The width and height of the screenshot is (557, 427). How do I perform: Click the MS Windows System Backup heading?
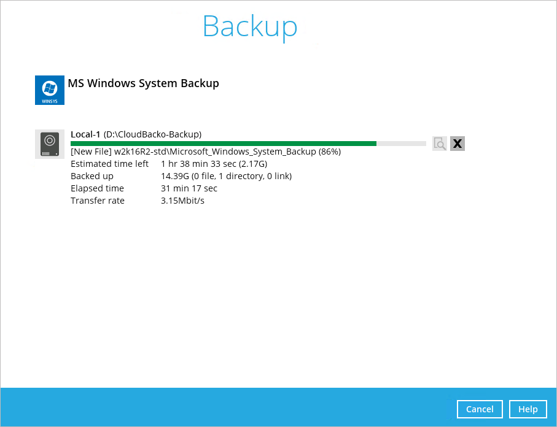[143, 83]
